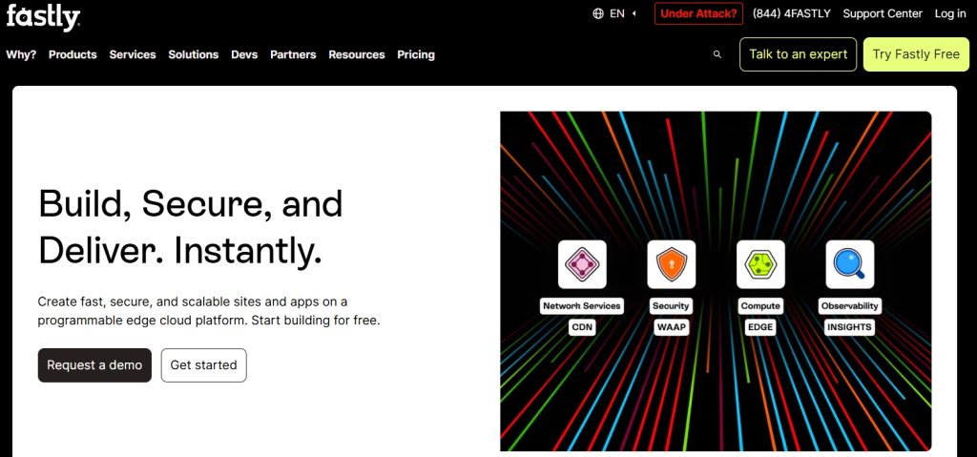This screenshot has width=977, height=457.
Task: Select the EDGE label
Action: coord(760,326)
